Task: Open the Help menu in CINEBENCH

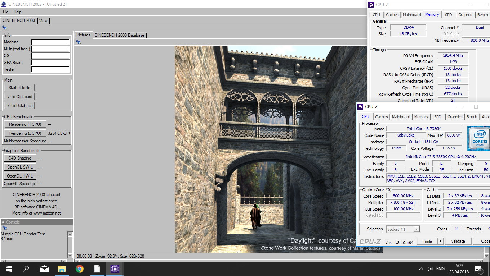Action: [18, 12]
